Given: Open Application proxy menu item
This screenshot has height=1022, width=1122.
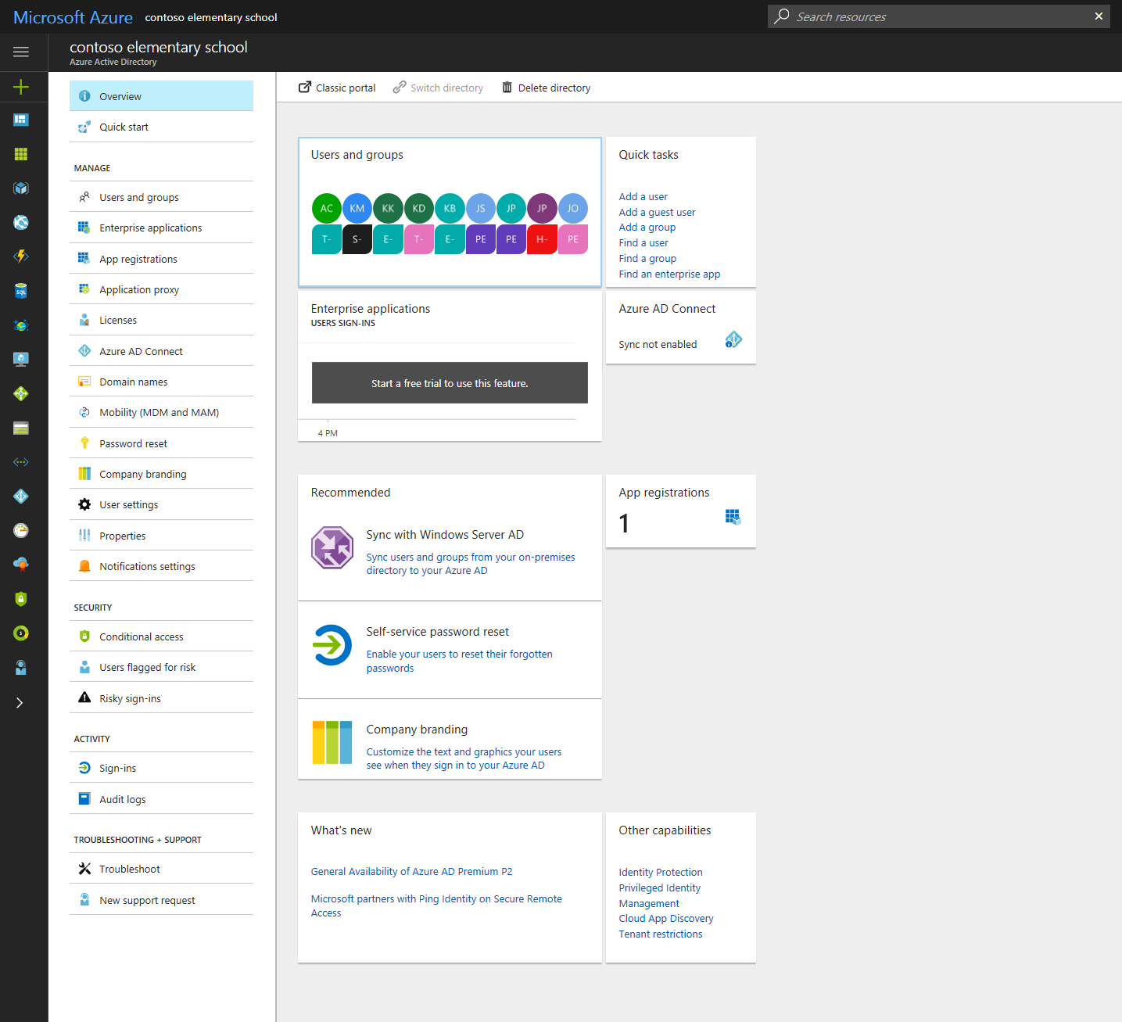Looking at the screenshot, I should [161, 289].
